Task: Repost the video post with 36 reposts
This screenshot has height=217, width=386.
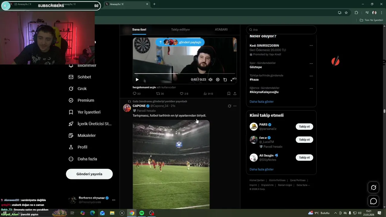Action: coord(160,94)
